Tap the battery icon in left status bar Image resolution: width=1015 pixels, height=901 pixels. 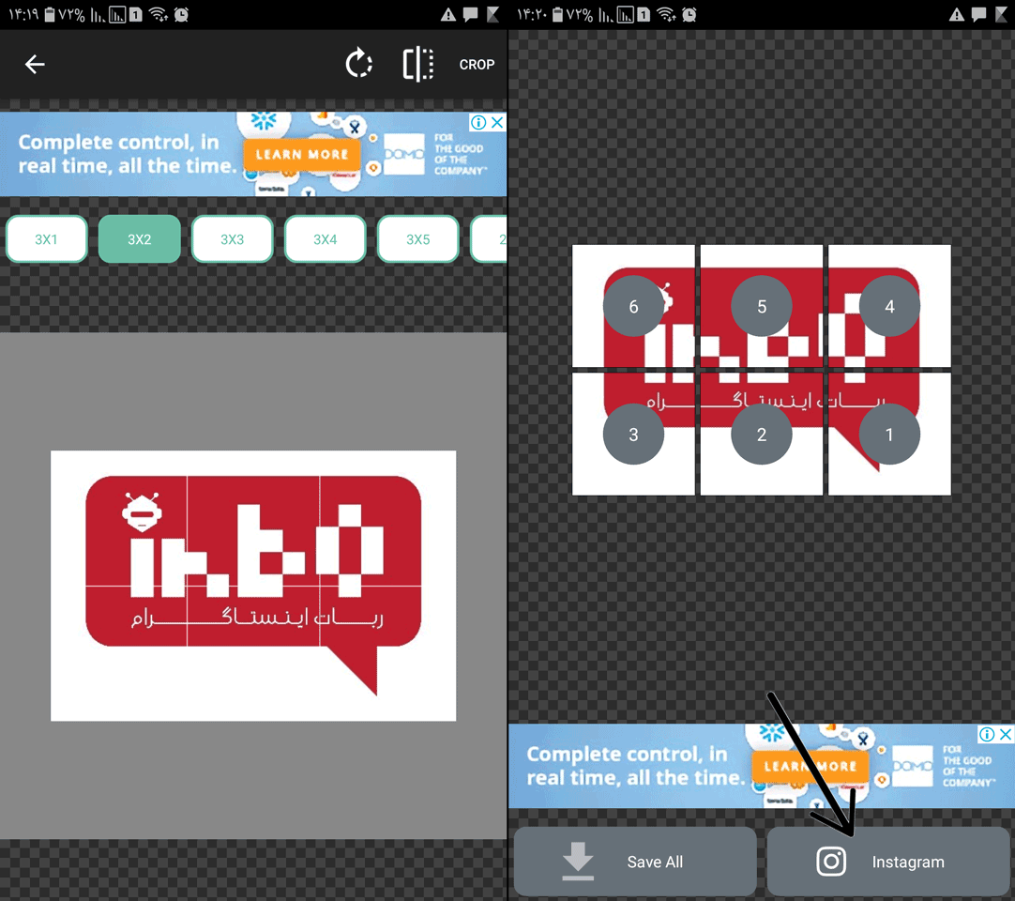click(49, 14)
